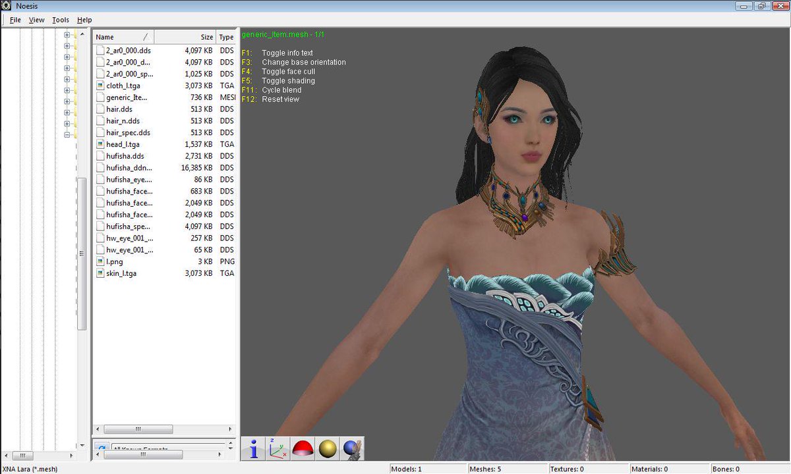Image resolution: width=791 pixels, height=474 pixels.
Task: Open the Noesis application icon menu
Action: 7,6
